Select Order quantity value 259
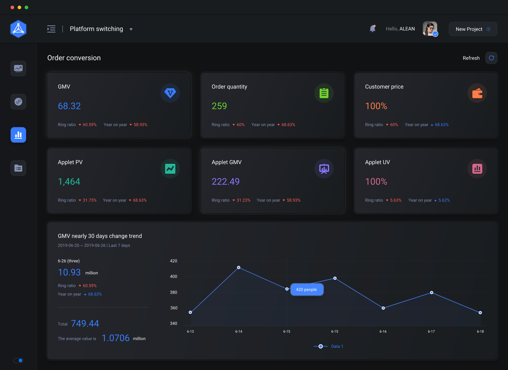Screen dimensions: 508x370 pyautogui.click(x=219, y=106)
